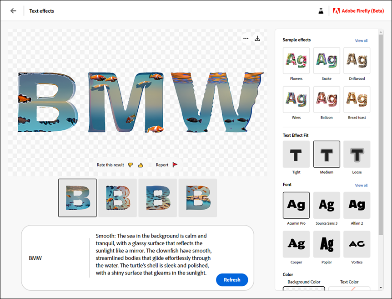Click the large BMW preview image
The image size is (392, 299).
click(141, 102)
